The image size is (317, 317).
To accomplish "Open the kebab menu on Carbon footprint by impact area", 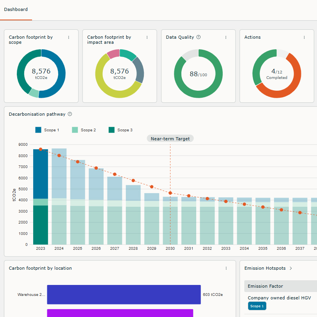I will tap(147, 37).
